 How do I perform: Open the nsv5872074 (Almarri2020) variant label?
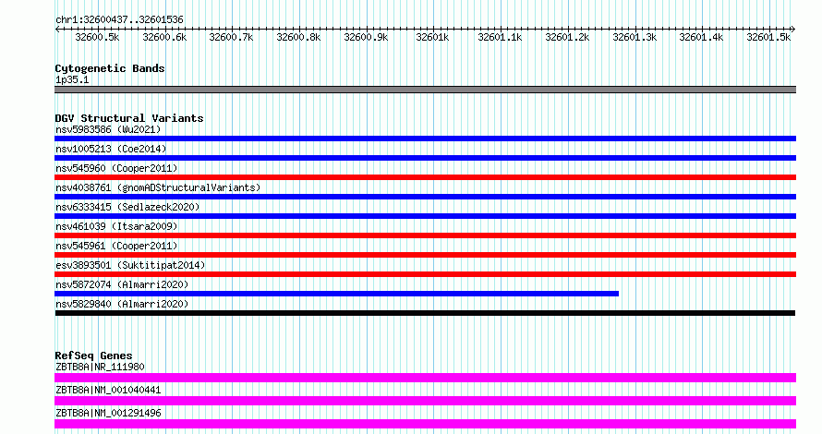[x=122, y=284]
